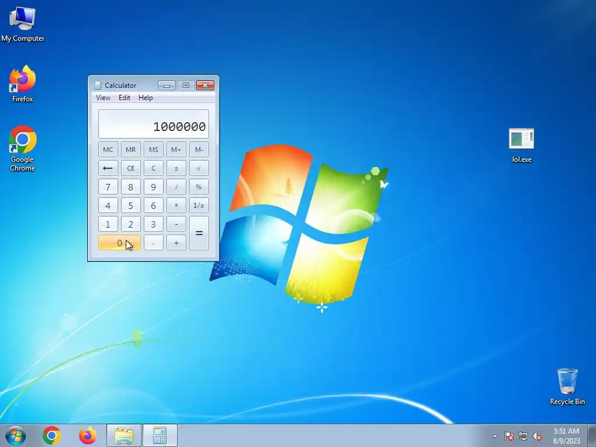The height and width of the screenshot is (447, 596).
Task: Click the plus addition button
Action: click(x=176, y=243)
